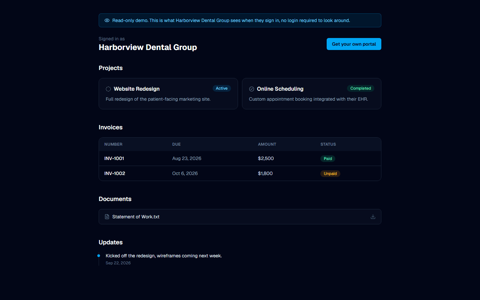Click the eye icon in demo banner
The height and width of the screenshot is (300, 480).
tap(107, 20)
